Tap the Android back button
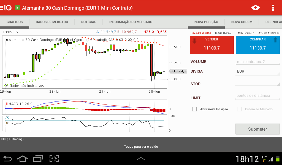 pyautogui.click(x=7, y=159)
